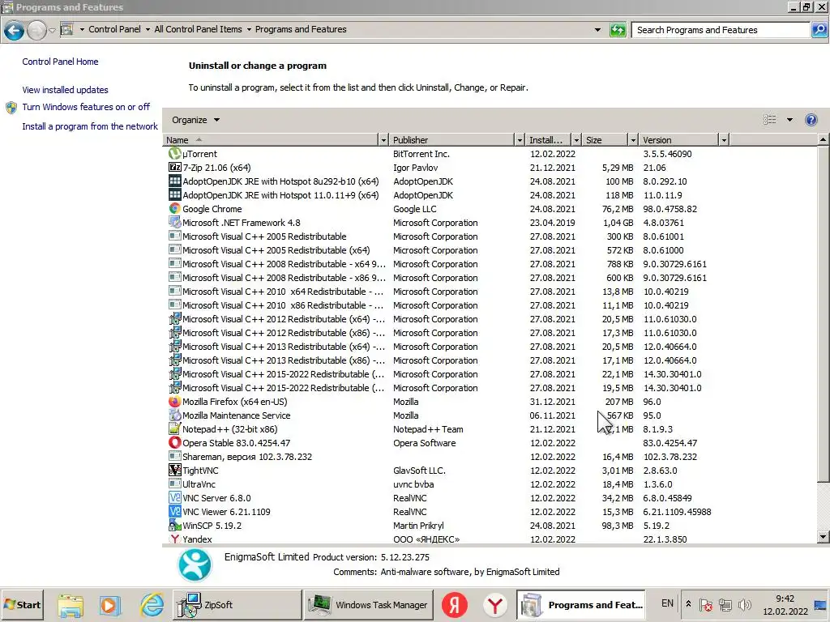830x622 pixels.
Task: Sort by the Name column header
Action: click(x=271, y=139)
